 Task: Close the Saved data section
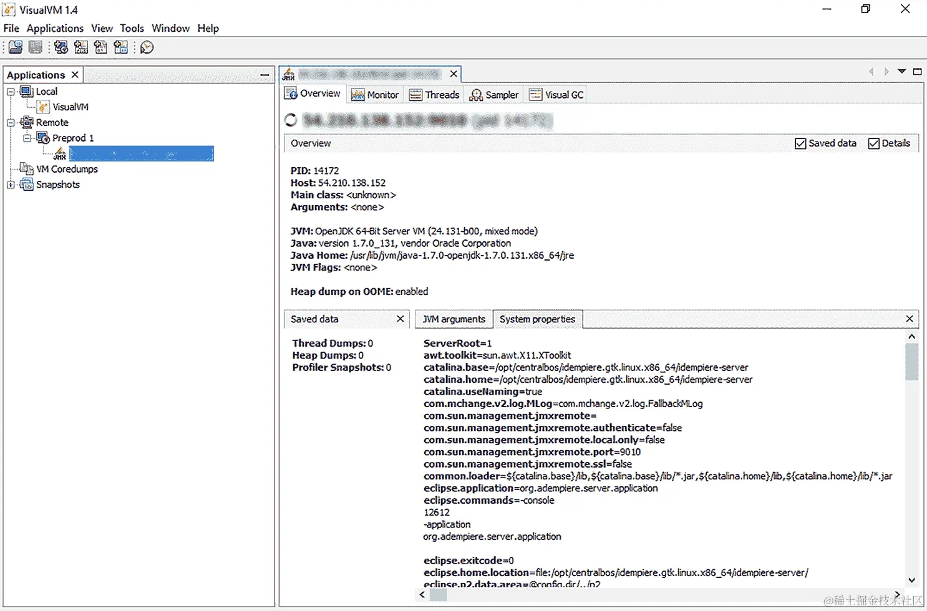(400, 319)
